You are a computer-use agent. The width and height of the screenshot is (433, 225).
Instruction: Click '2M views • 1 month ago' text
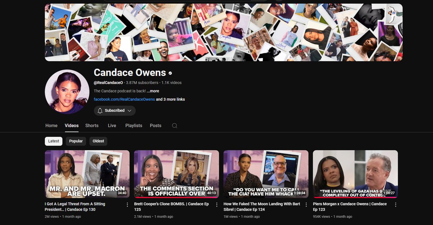(x=63, y=217)
